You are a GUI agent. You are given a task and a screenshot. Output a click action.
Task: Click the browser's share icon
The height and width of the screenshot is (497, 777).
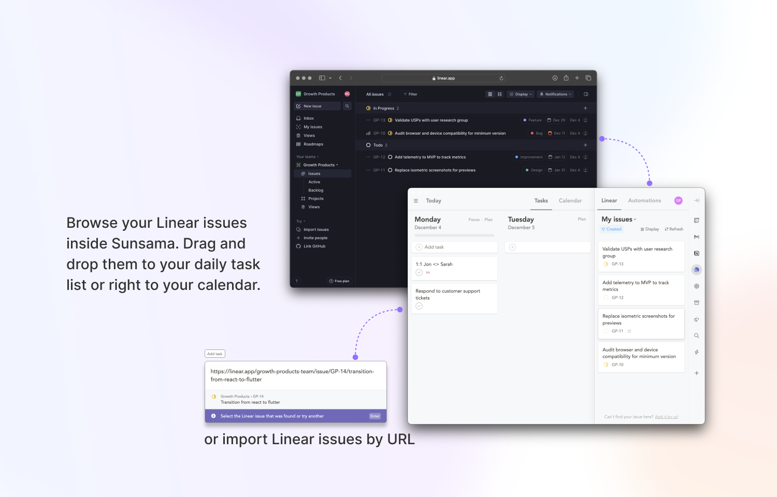pos(566,78)
